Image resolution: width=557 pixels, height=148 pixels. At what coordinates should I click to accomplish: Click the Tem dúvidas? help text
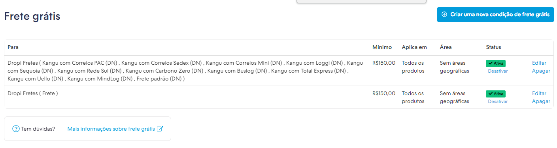pyautogui.click(x=38, y=129)
